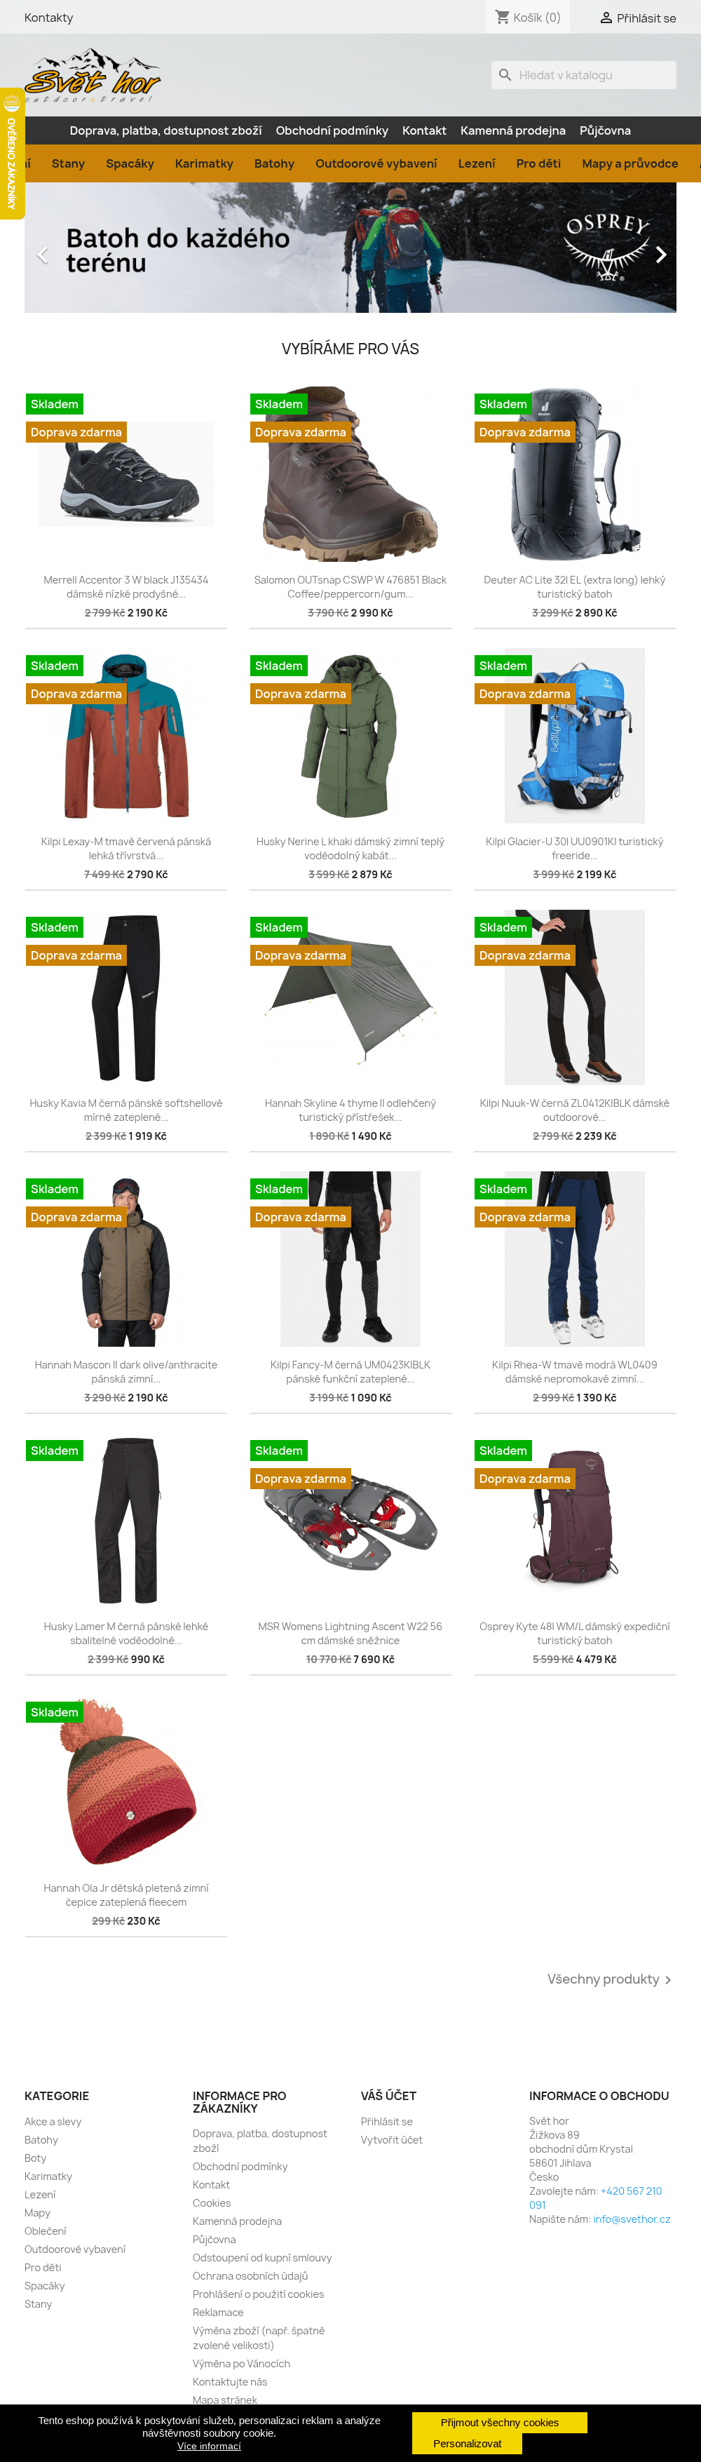701x2462 pixels.
Task: Select Kamenná prodejna in the top menu
Action: tap(513, 131)
